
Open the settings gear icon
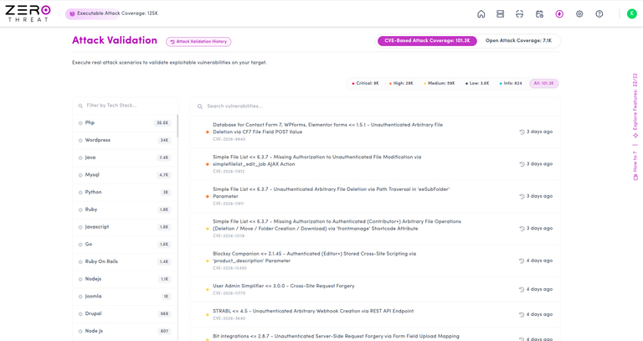point(579,14)
